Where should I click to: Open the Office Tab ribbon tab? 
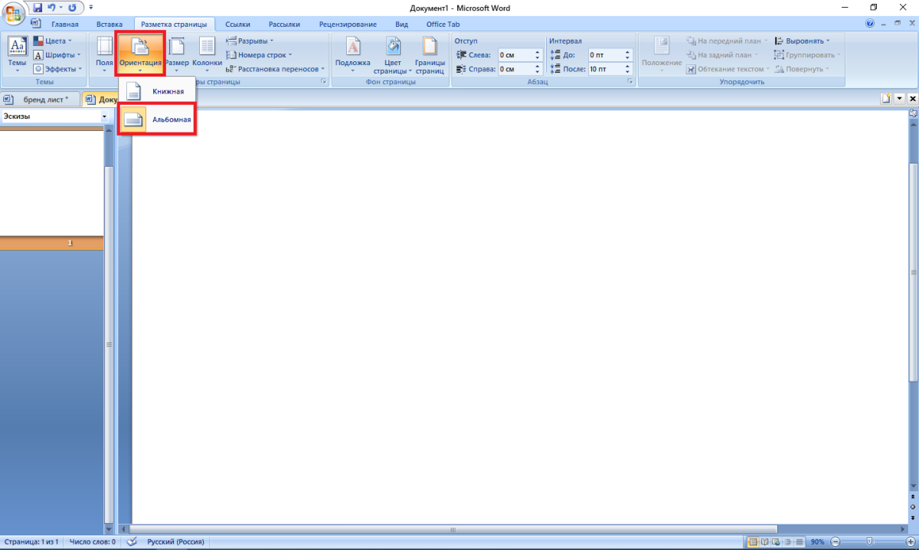point(443,25)
